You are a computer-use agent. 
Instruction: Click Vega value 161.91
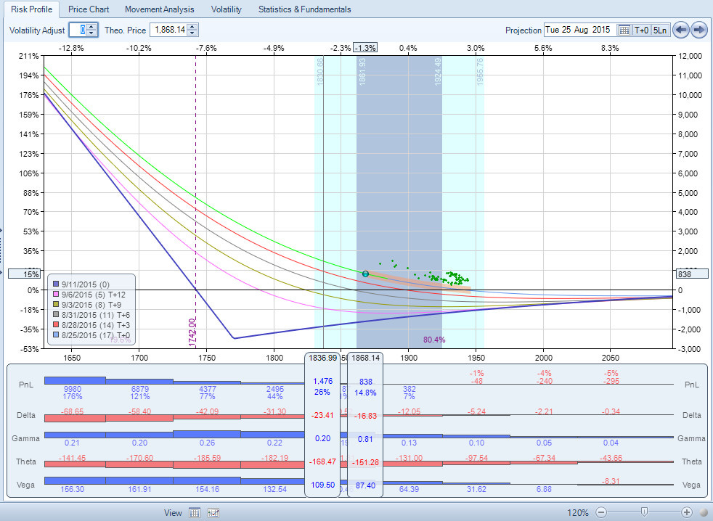pos(140,489)
